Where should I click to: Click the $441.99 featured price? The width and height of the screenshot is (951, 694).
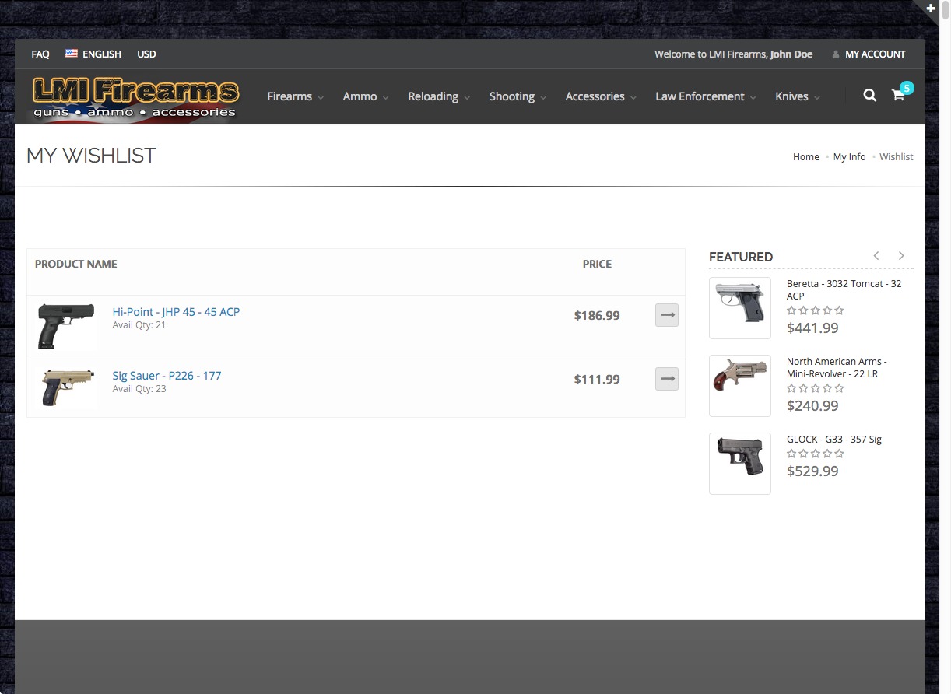(812, 328)
